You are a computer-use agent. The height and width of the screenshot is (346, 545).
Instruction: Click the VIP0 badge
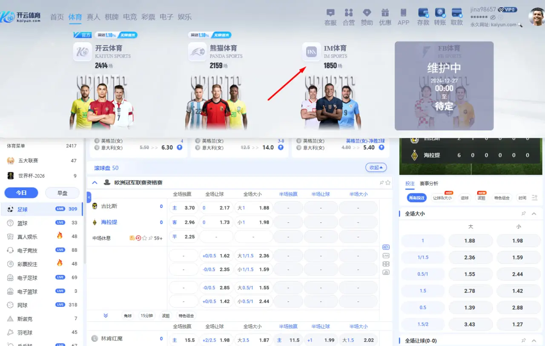[x=508, y=9]
